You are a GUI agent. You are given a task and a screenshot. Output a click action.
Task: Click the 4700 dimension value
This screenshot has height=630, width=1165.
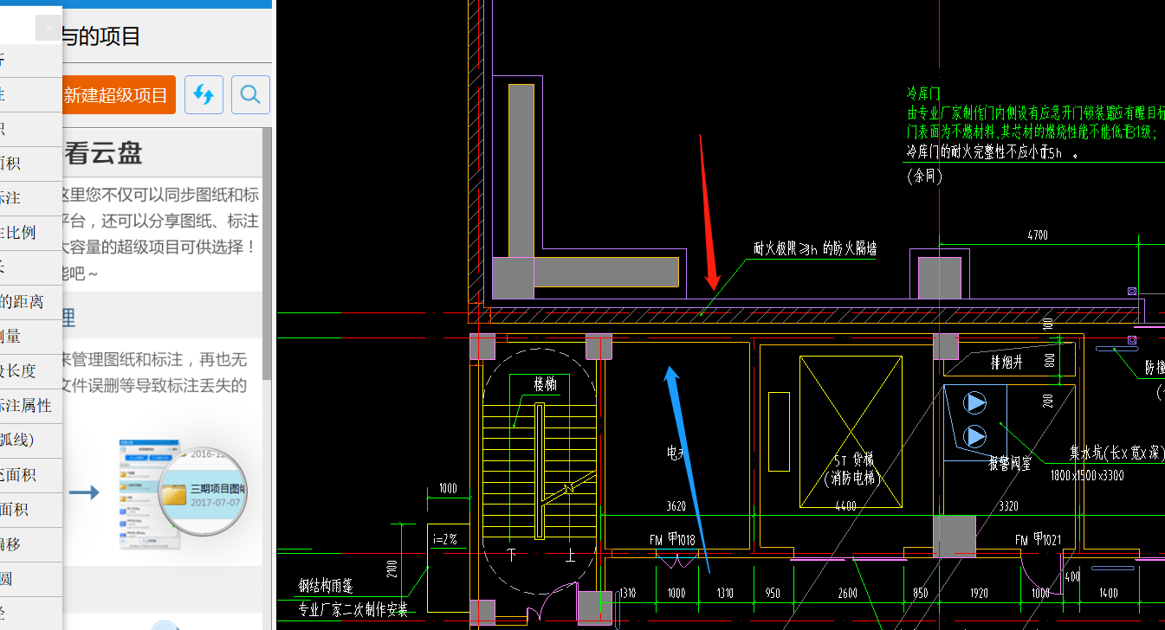tap(1038, 235)
